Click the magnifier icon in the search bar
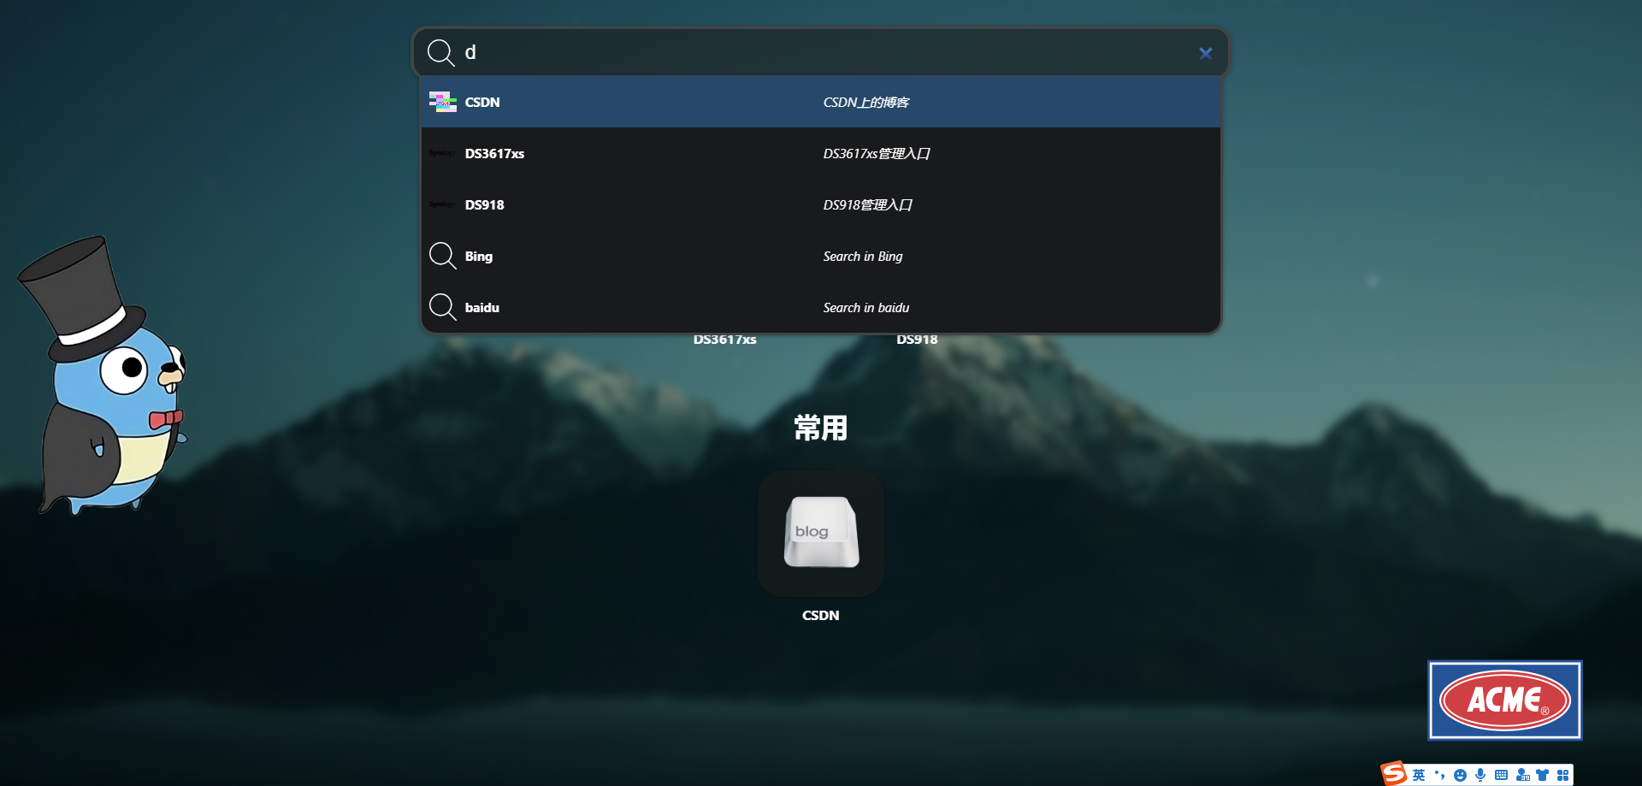This screenshot has height=786, width=1642. 440,53
